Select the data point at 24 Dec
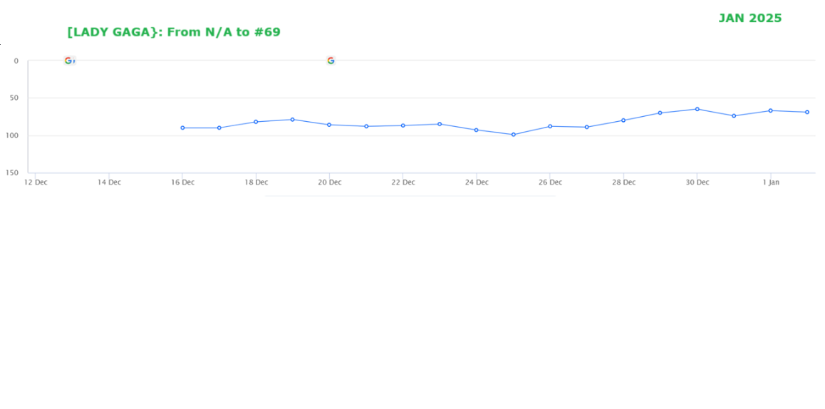The width and height of the screenshot is (825, 409). coord(476,130)
